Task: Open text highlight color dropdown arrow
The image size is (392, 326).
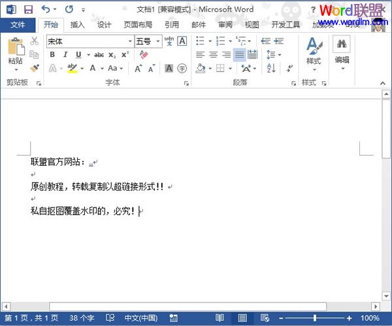Action: [x=82, y=68]
